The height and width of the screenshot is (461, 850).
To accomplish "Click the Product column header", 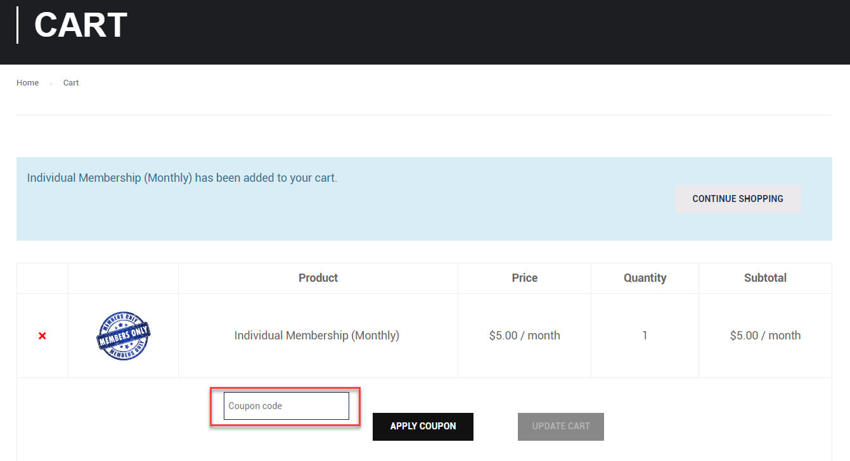I will pyautogui.click(x=318, y=278).
